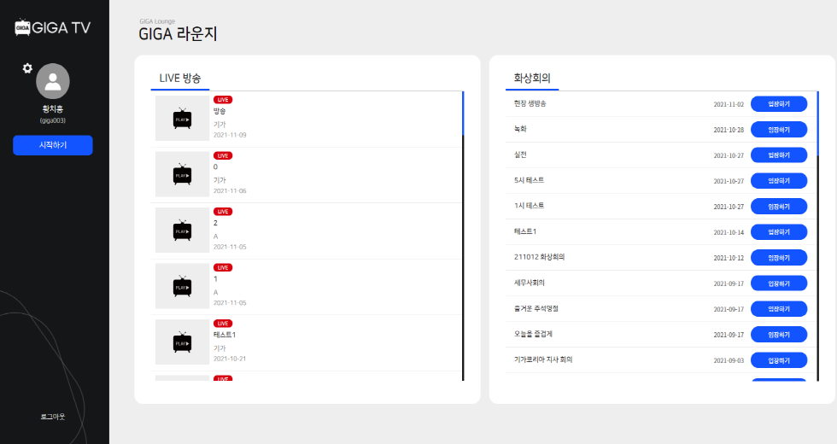This screenshot has height=444, width=837.
Task: Play the TV thumbnail for broadcast '테스트1'
Action: [x=182, y=342]
